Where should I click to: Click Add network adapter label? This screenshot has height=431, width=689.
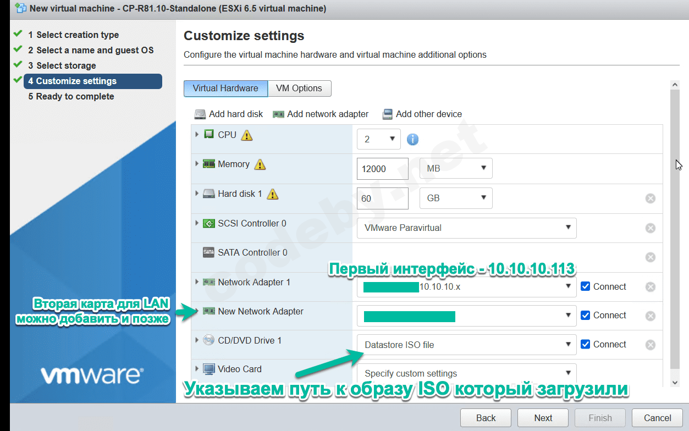click(328, 114)
